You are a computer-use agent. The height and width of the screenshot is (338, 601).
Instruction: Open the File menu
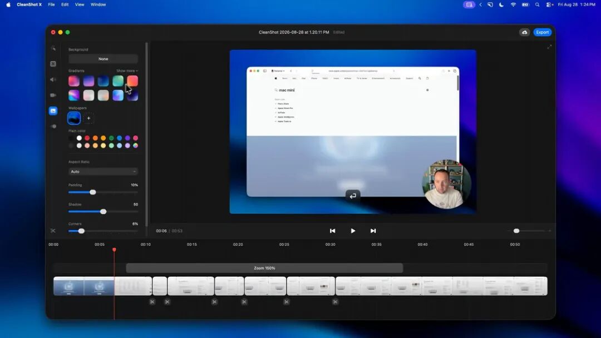click(51, 4)
